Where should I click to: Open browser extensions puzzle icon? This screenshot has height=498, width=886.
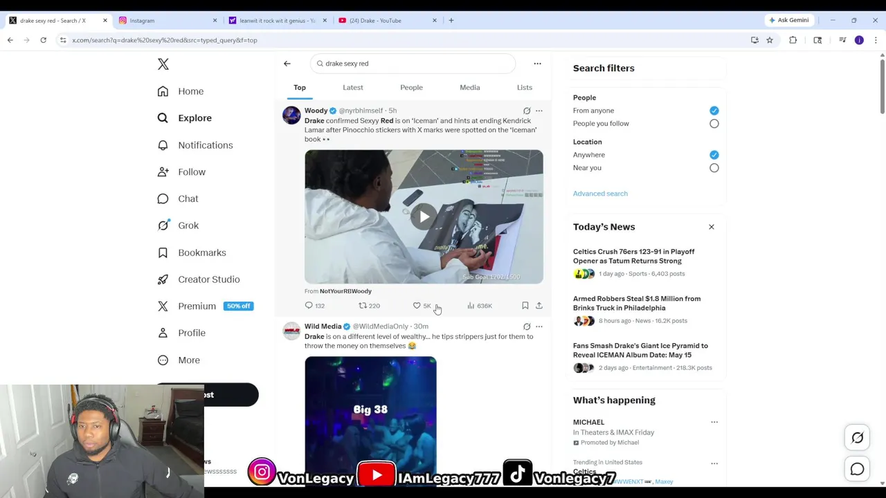793,40
